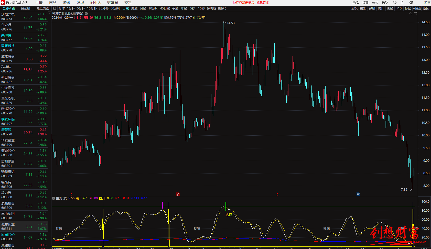Toggle the sidebar panel icon beside 分时
This screenshot has width=431, height=249.
click(x=54, y=8)
